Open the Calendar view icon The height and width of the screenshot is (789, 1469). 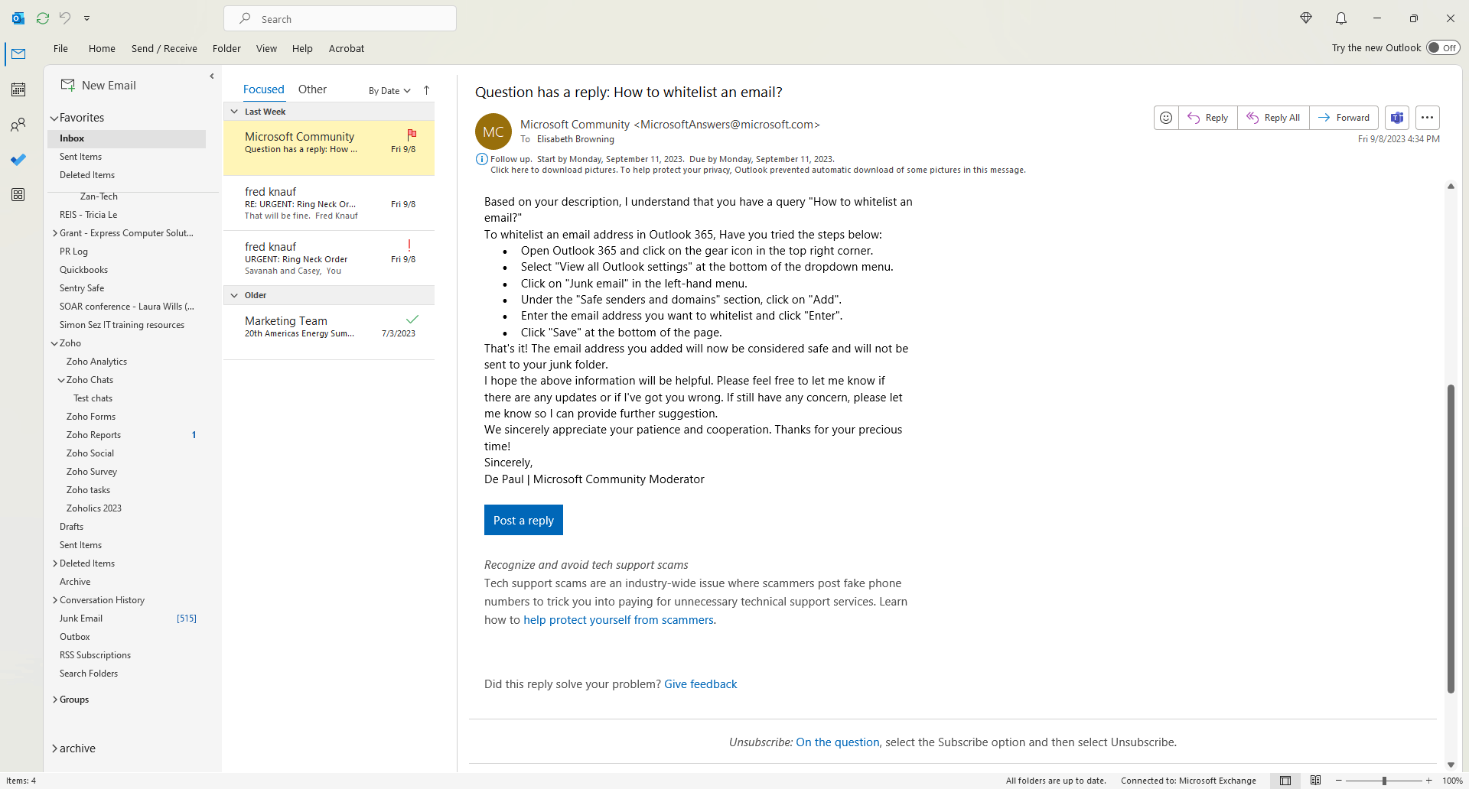pyautogui.click(x=18, y=89)
